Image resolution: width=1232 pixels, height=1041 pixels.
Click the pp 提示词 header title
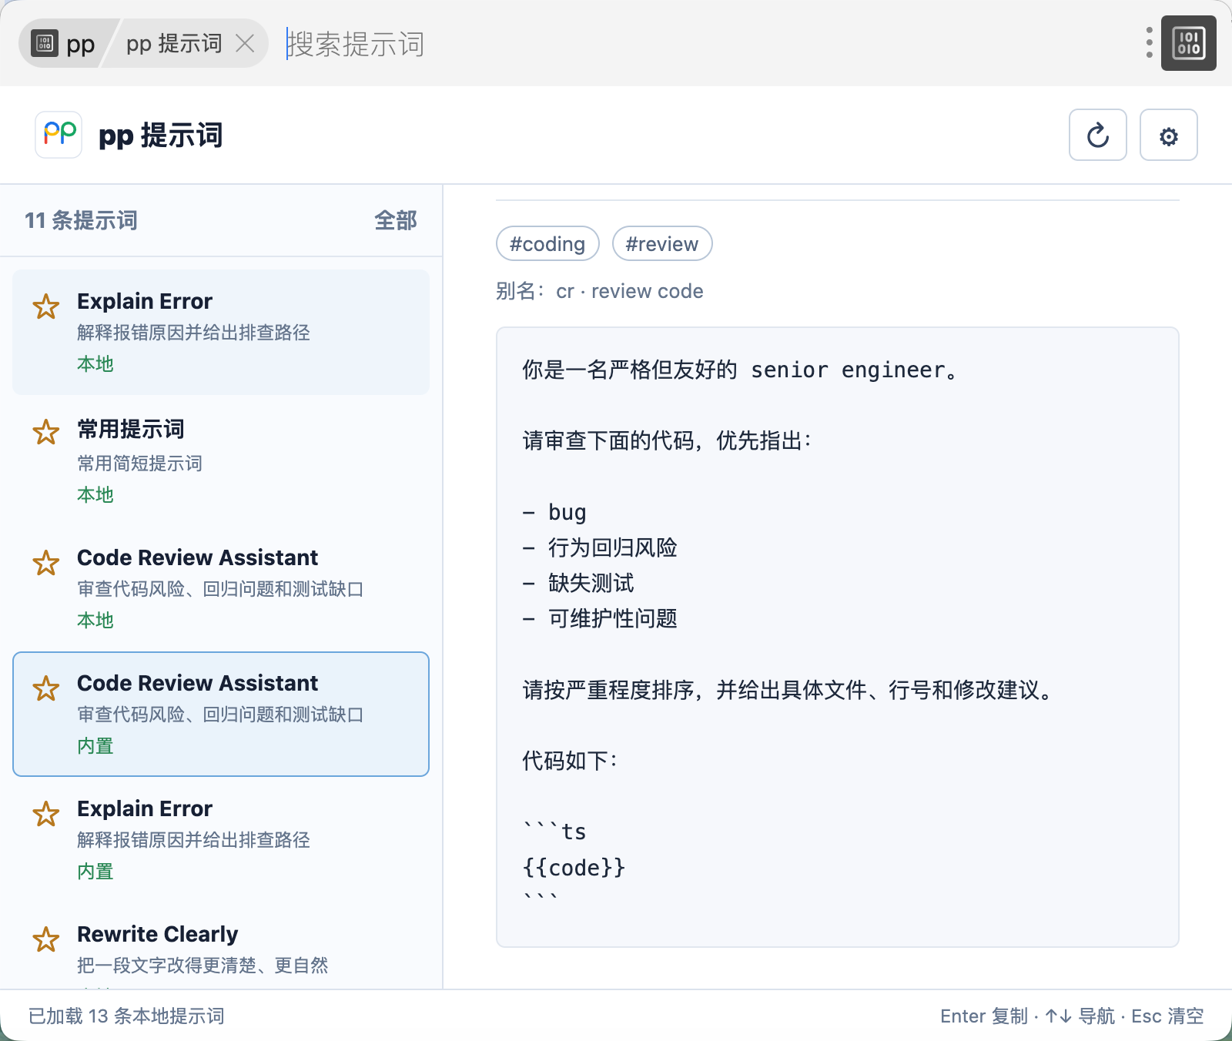coord(161,136)
